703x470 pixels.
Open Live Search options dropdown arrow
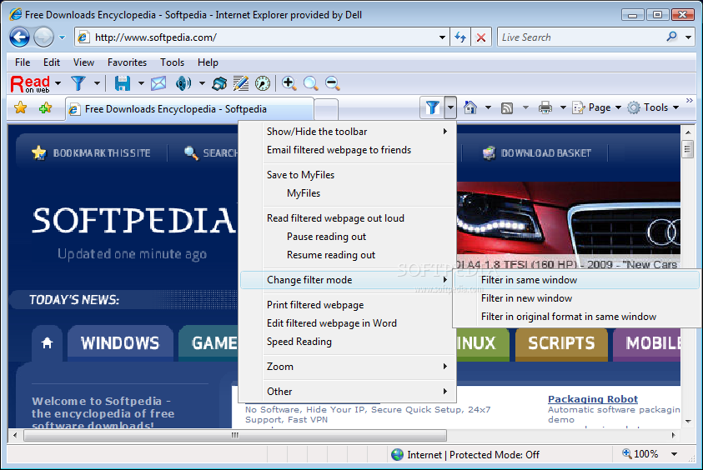688,37
